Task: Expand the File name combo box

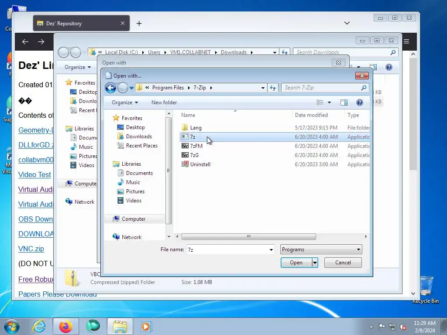Action: pyautogui.click(x=271, y=250)
